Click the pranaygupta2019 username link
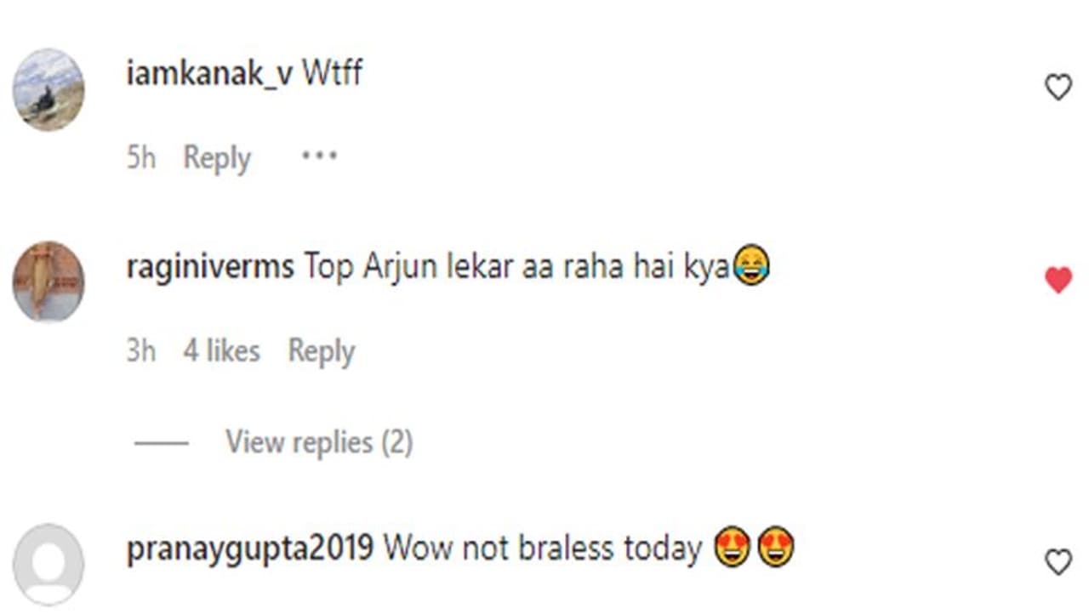Screen dimensions: 1089x614 (x=250, y=549)
